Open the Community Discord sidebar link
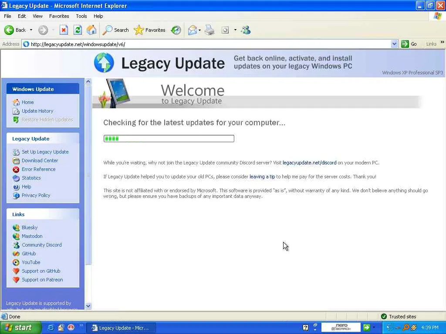 click(x=42, y=245)
